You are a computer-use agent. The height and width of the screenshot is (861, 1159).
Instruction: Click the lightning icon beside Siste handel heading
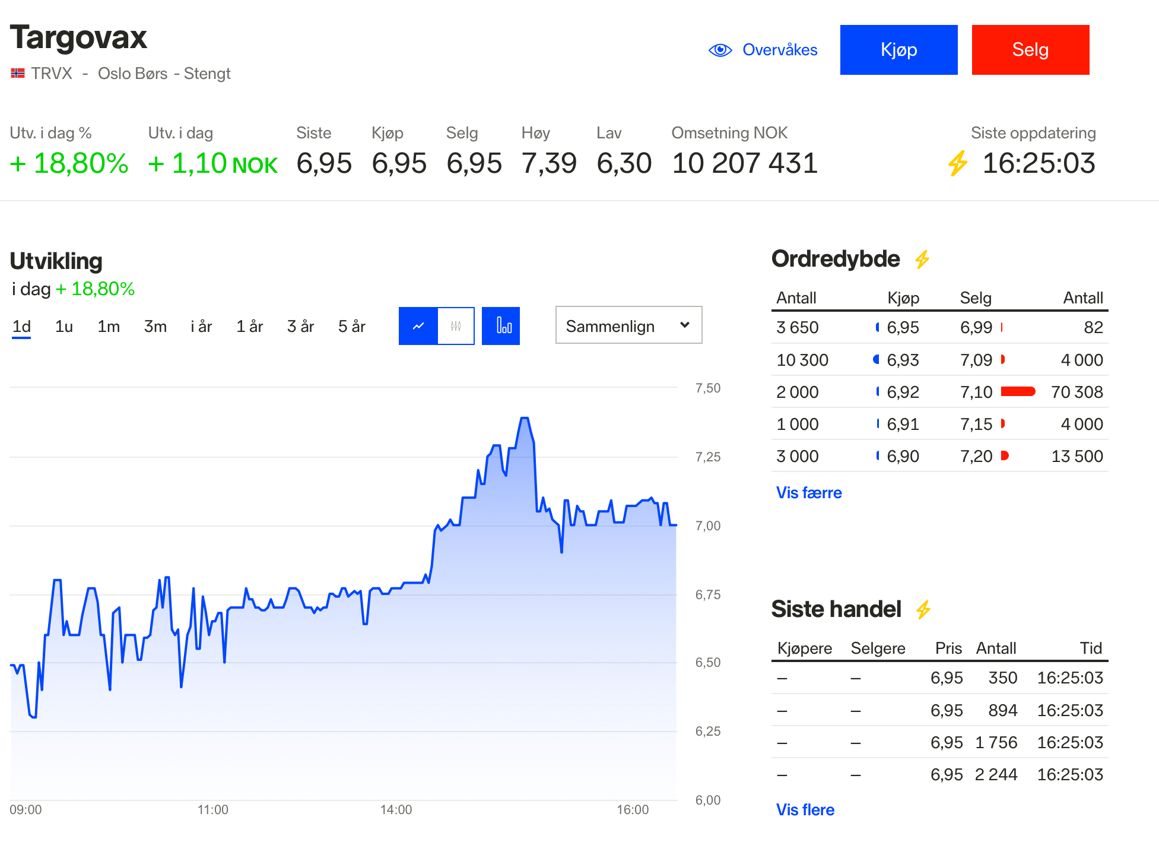click(923, 610)
